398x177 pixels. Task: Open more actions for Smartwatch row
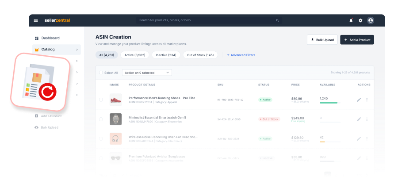(367, 119)
